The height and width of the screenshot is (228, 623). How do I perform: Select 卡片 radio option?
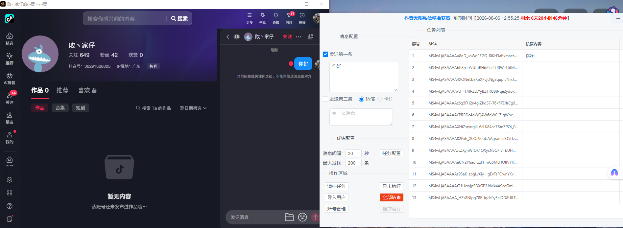pos(380,99)
